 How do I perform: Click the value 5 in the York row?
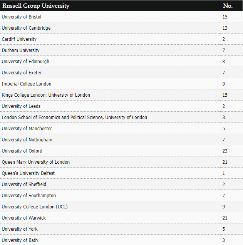click(x=224, y=229)
